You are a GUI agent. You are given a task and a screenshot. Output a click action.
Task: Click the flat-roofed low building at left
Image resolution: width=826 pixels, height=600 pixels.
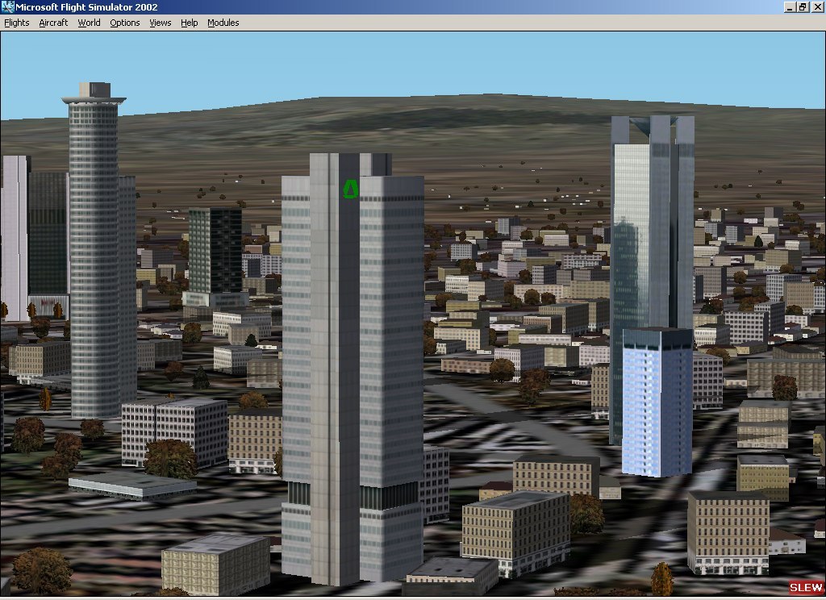[131, 485]
